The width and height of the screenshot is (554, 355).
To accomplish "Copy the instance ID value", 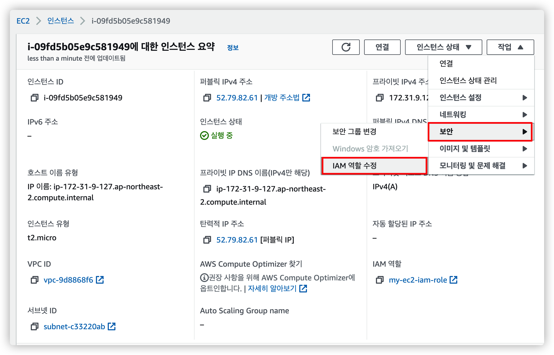I will click(35, 98).
